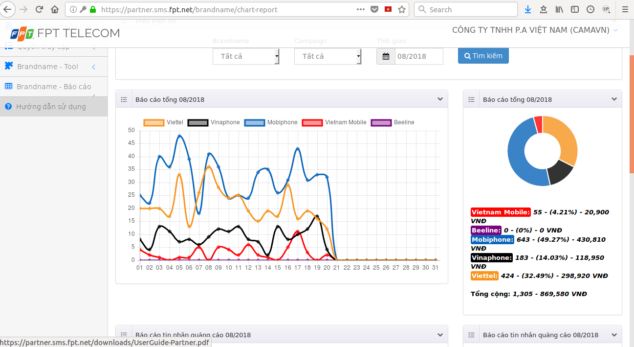Click the Mobiphone peak data point on day 05
The height and width of the screenshot is (347, 634).
179,136
